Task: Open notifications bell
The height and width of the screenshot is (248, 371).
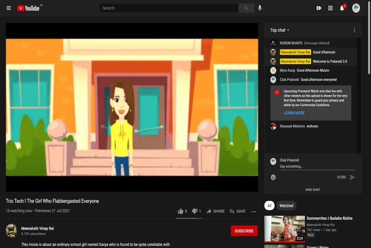Action: point(342,8)
